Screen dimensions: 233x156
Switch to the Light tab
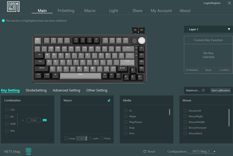pyautogui.click(x=114, y=11)
